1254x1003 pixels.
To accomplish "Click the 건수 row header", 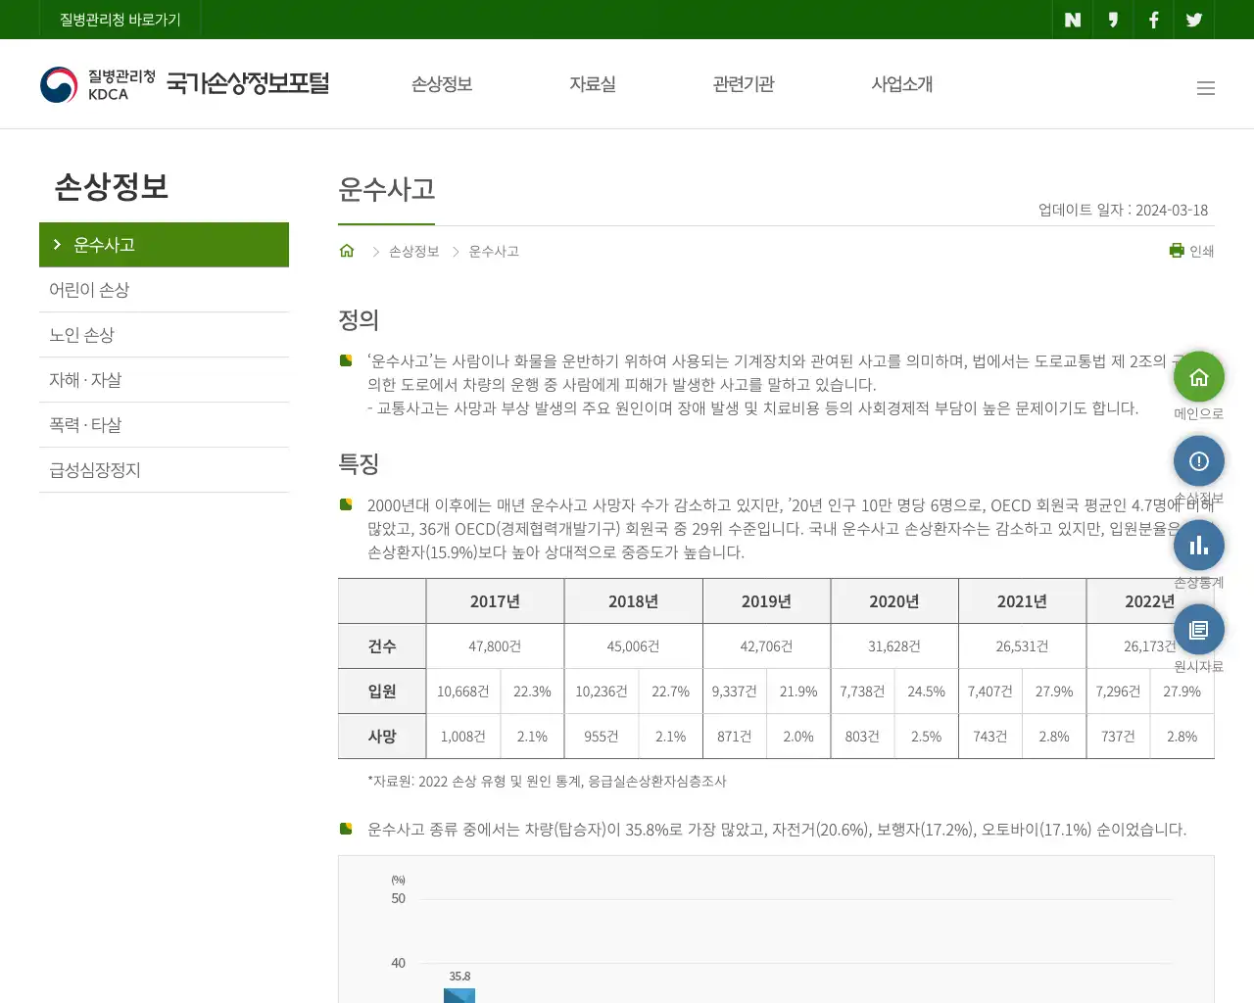I will pyautogui.click(x=382, y=646).
